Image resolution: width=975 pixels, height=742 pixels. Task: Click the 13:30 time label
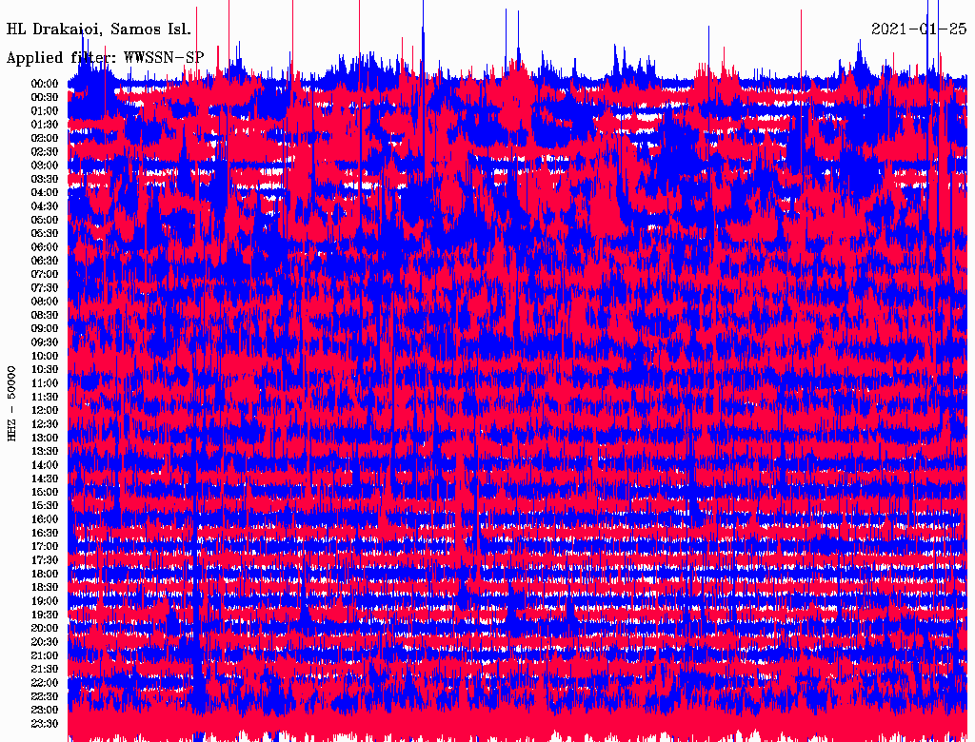[45, 451]
